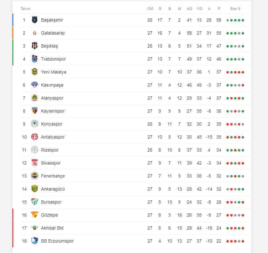Click the Beşiktaş club badge
Viewport: 268px width, 253px height.
point(35,46)
